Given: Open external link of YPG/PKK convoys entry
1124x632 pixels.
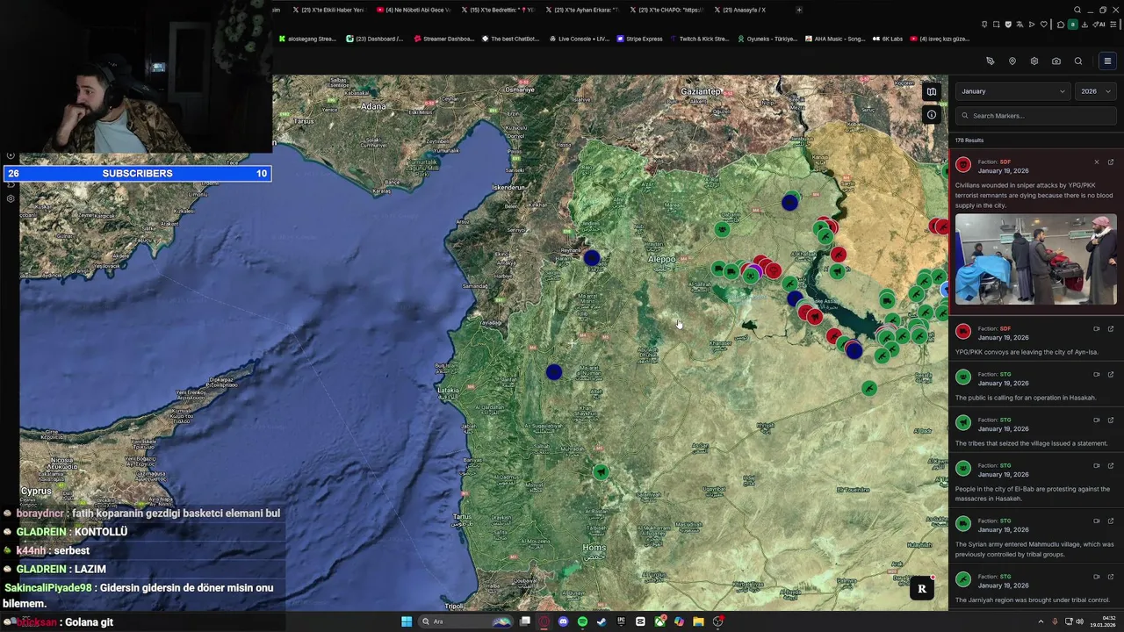Looking at the screenshot, I should coord(1111,329).
